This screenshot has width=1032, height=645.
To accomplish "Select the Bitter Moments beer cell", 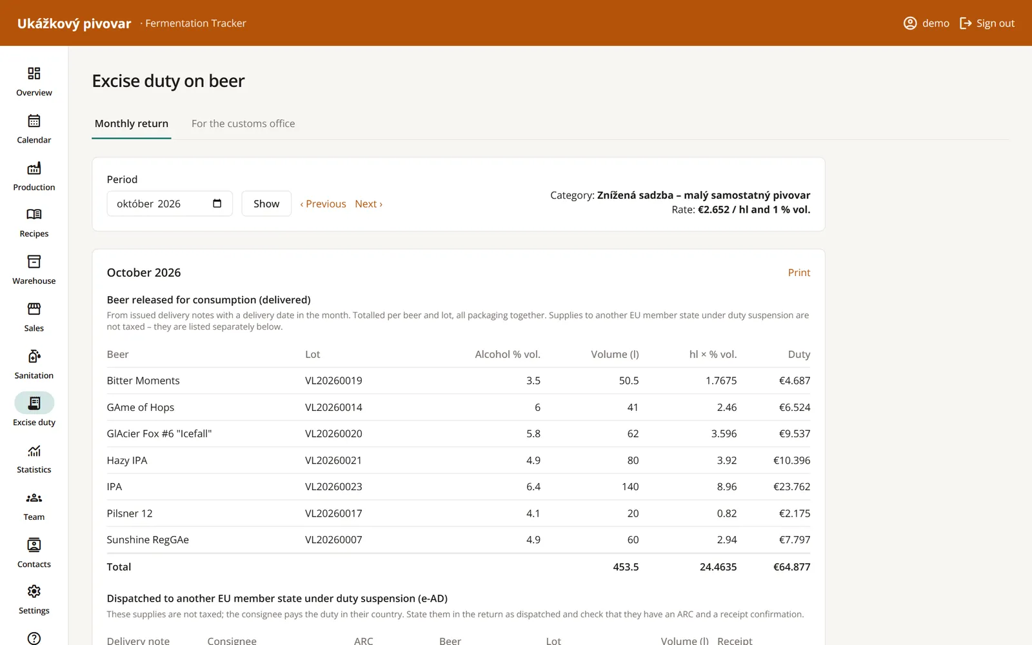I will (143, 381).
